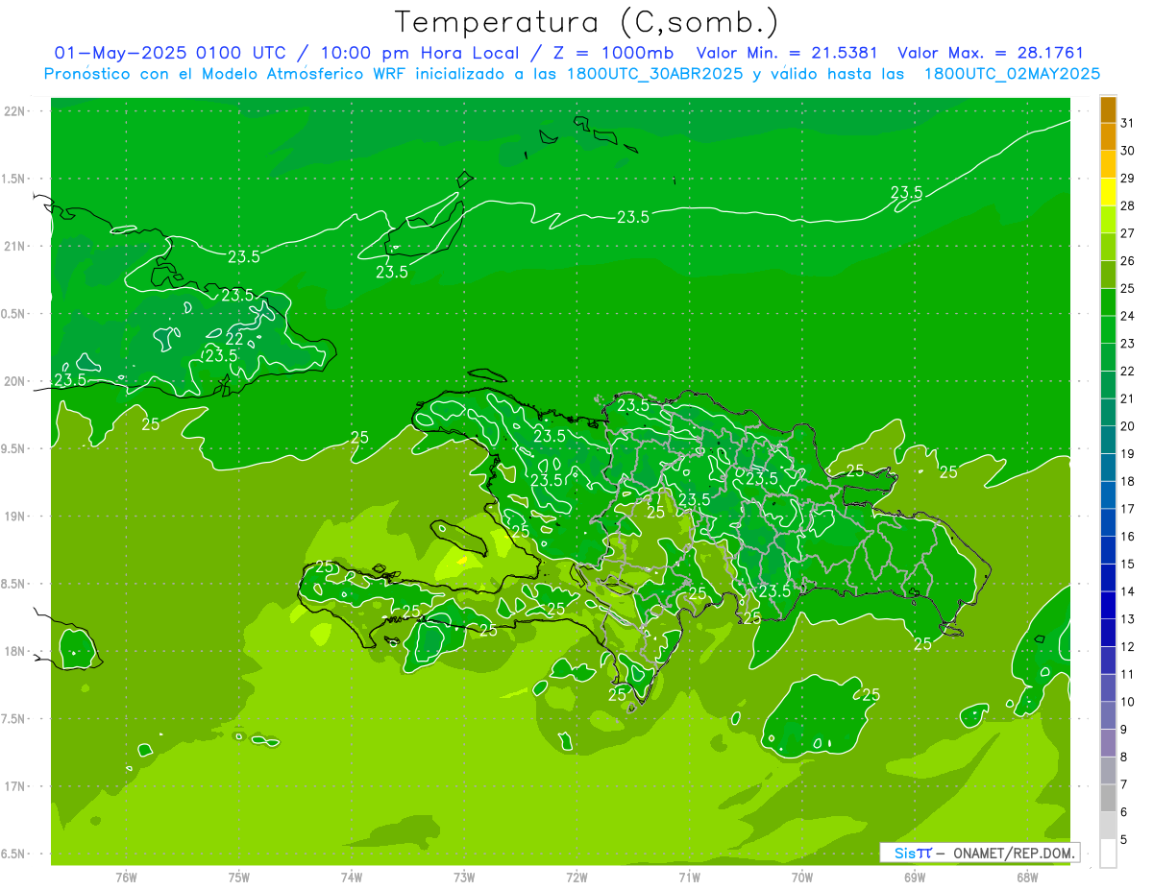Image resolution: width=1153 pixels, height=890 pixels.
Task: Click legend value 18
Action: click(x=1127, y=481)
